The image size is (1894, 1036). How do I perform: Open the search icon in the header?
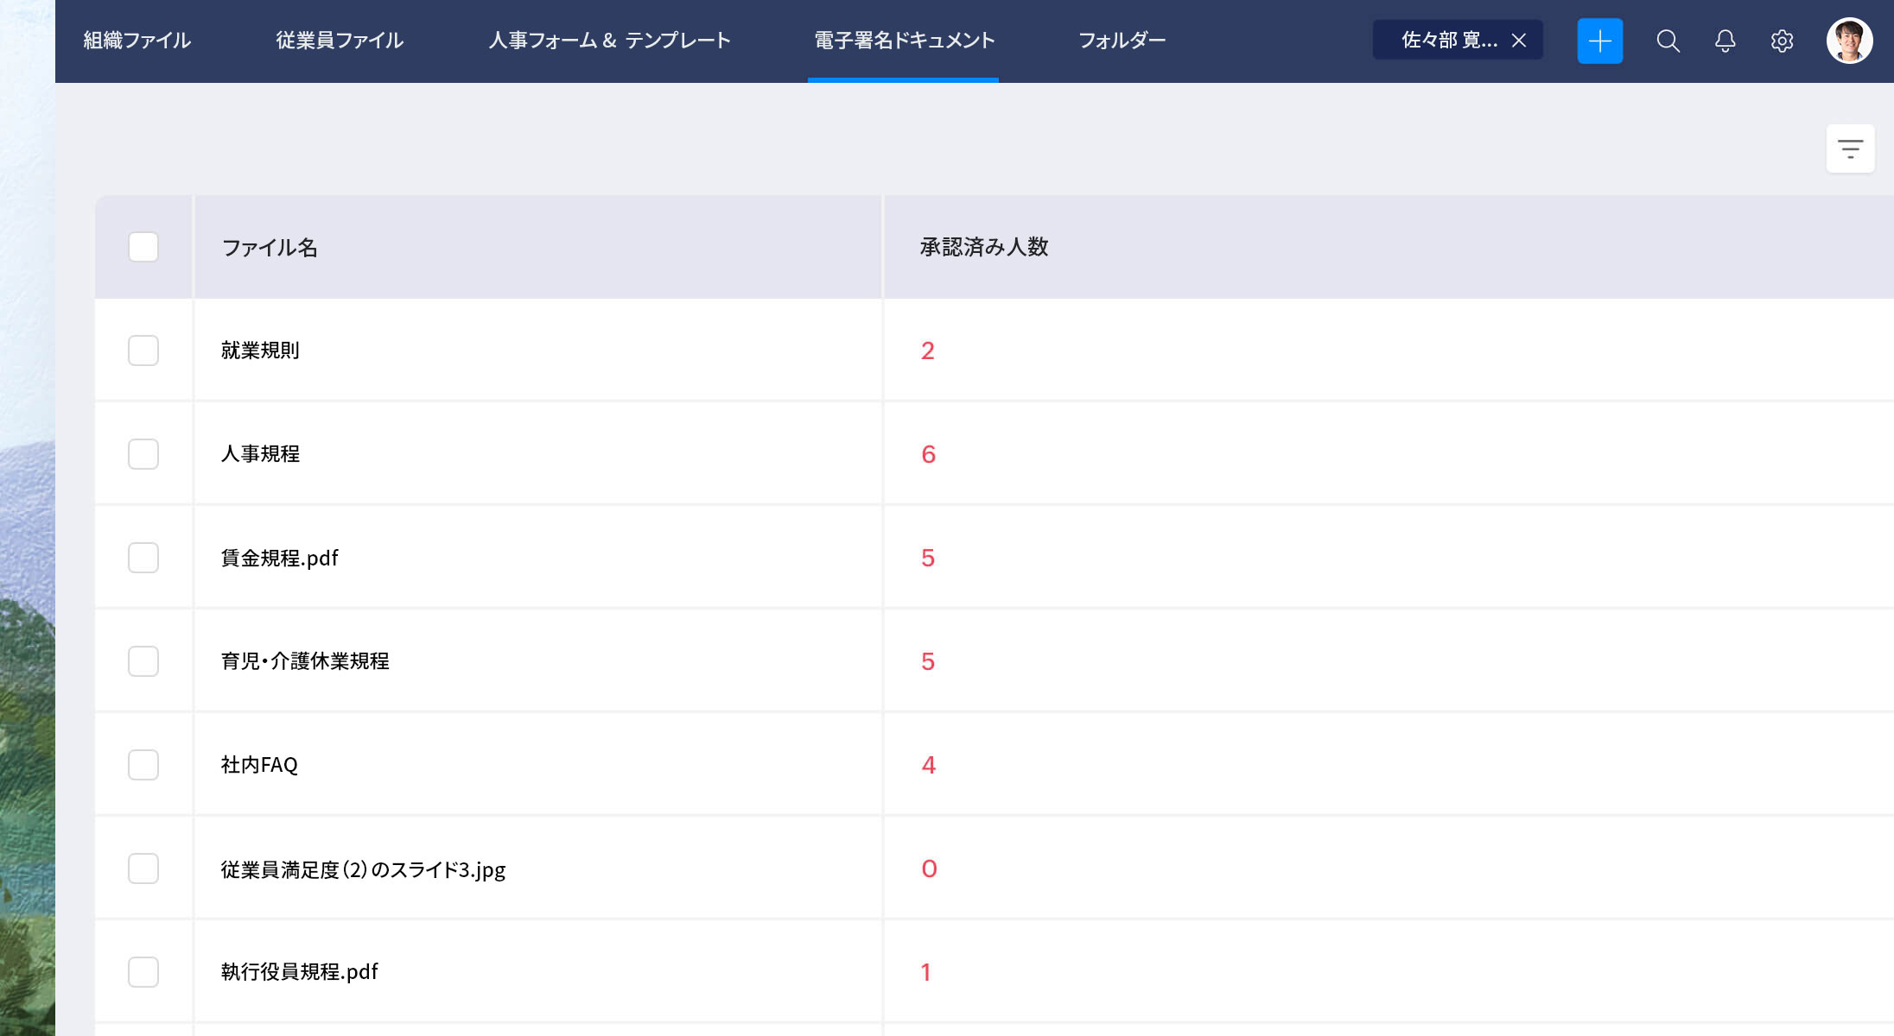[x=1668, y=41]
